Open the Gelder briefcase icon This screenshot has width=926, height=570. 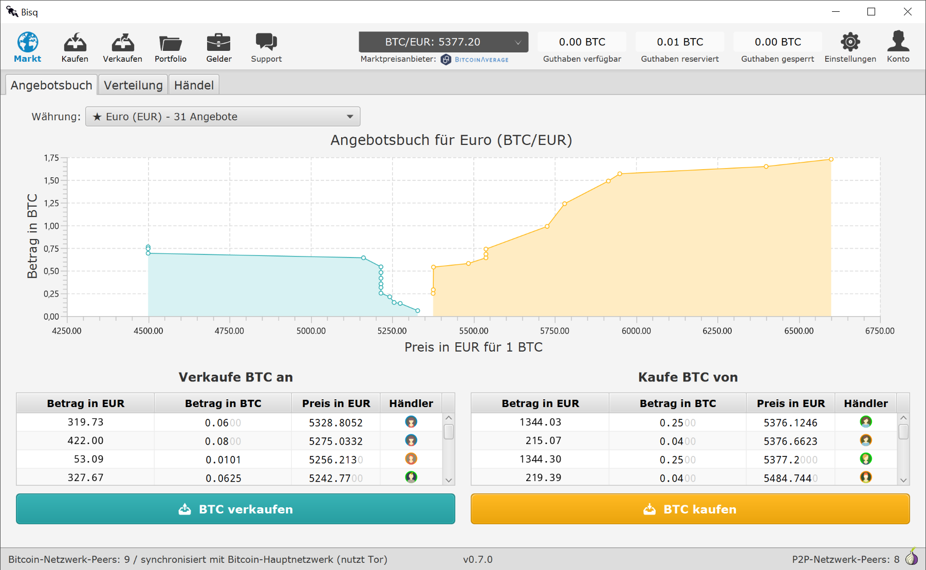pyautogui.click(x=219, y=42)
